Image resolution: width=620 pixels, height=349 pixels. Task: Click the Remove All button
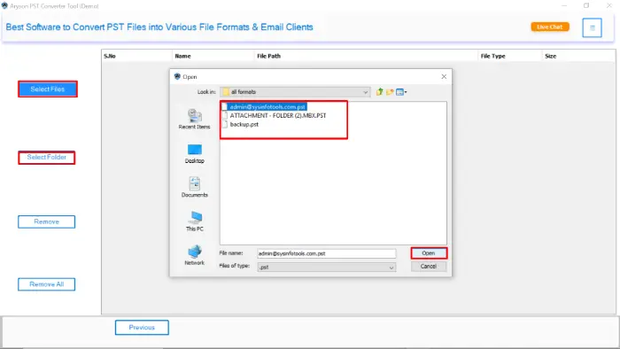click(47, 284)
